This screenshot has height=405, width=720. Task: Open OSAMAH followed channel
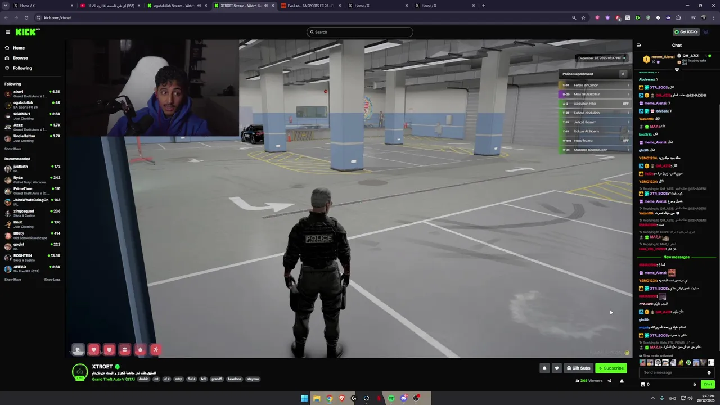point(32,116)
